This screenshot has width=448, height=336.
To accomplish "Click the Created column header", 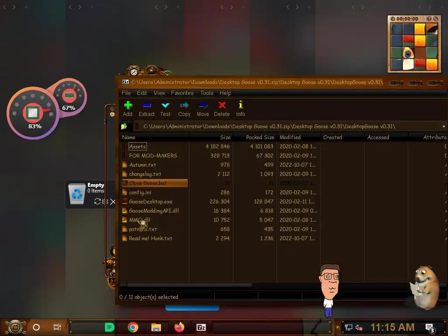I will [342, 137].
